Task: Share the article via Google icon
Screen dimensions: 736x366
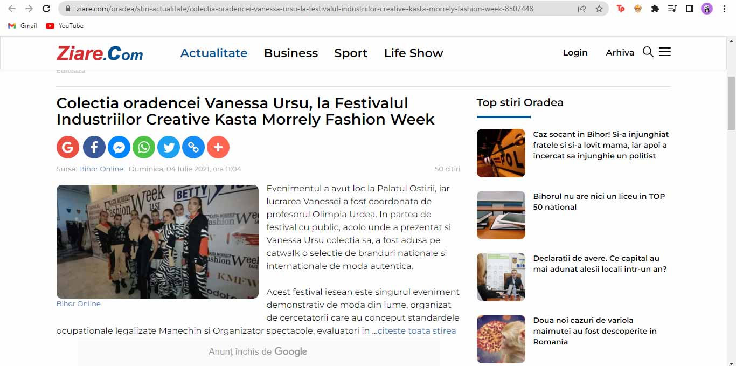Action: click(x=68, y=147)
